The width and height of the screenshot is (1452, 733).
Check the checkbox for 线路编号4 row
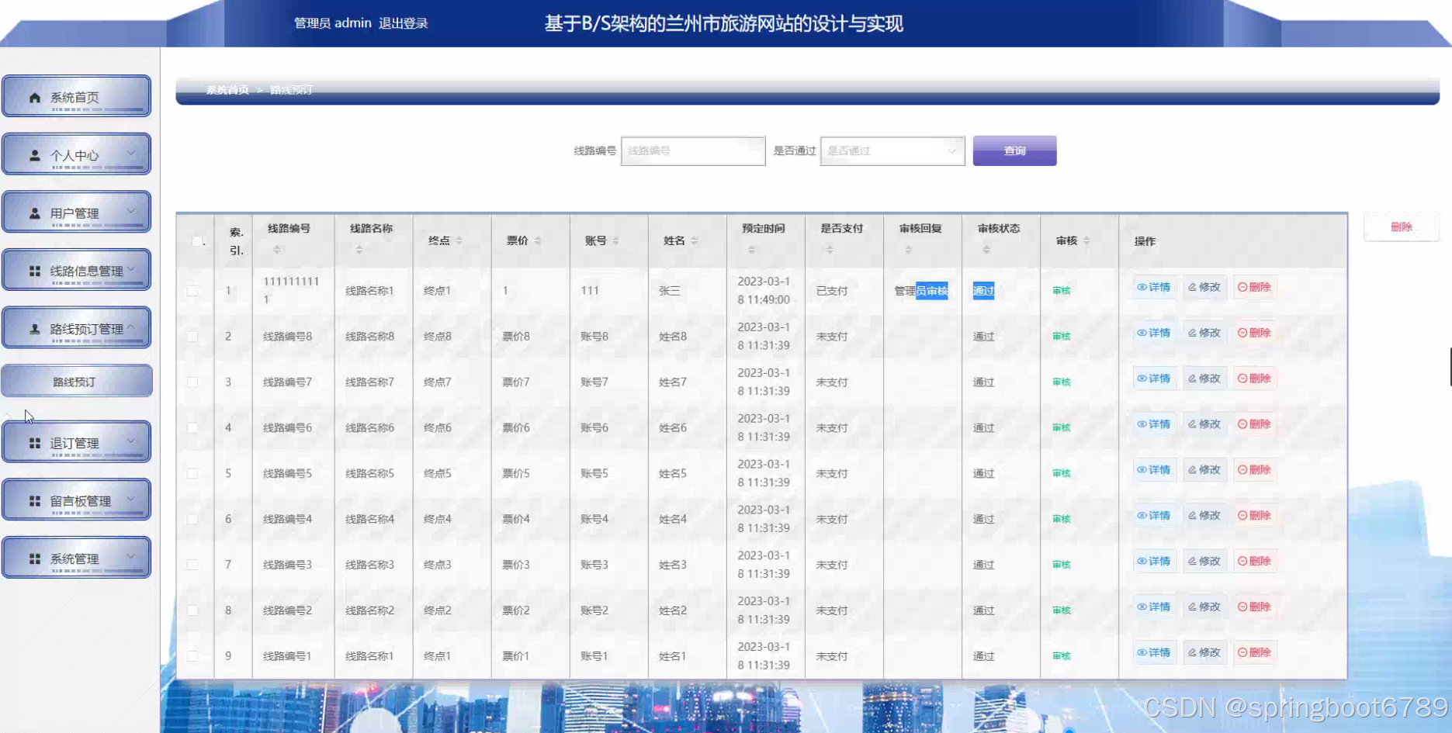click(192, 519)
